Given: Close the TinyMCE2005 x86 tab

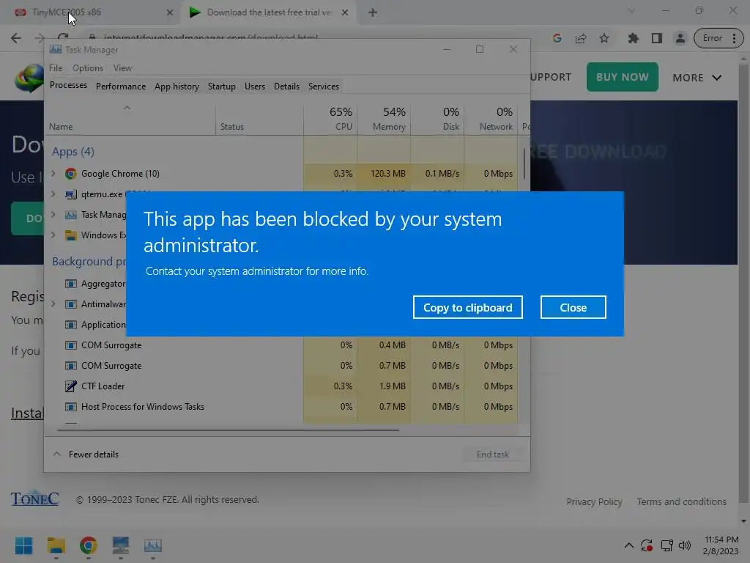Looking at the screenshot, I should [x=169, y=13].
